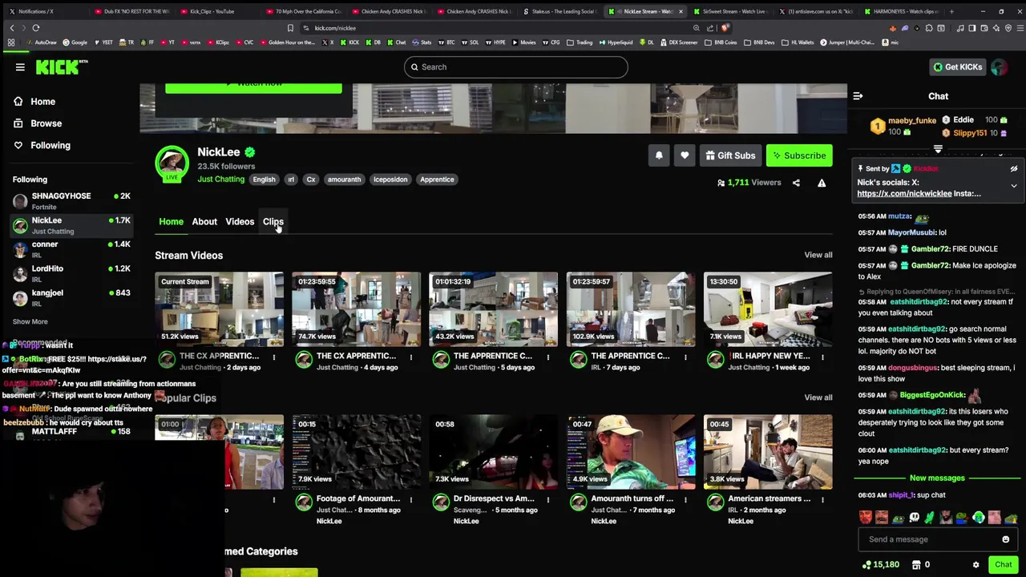
Task: Report channel with warning triangle icon
Action: pyautogui.click(x=822, y=183)
